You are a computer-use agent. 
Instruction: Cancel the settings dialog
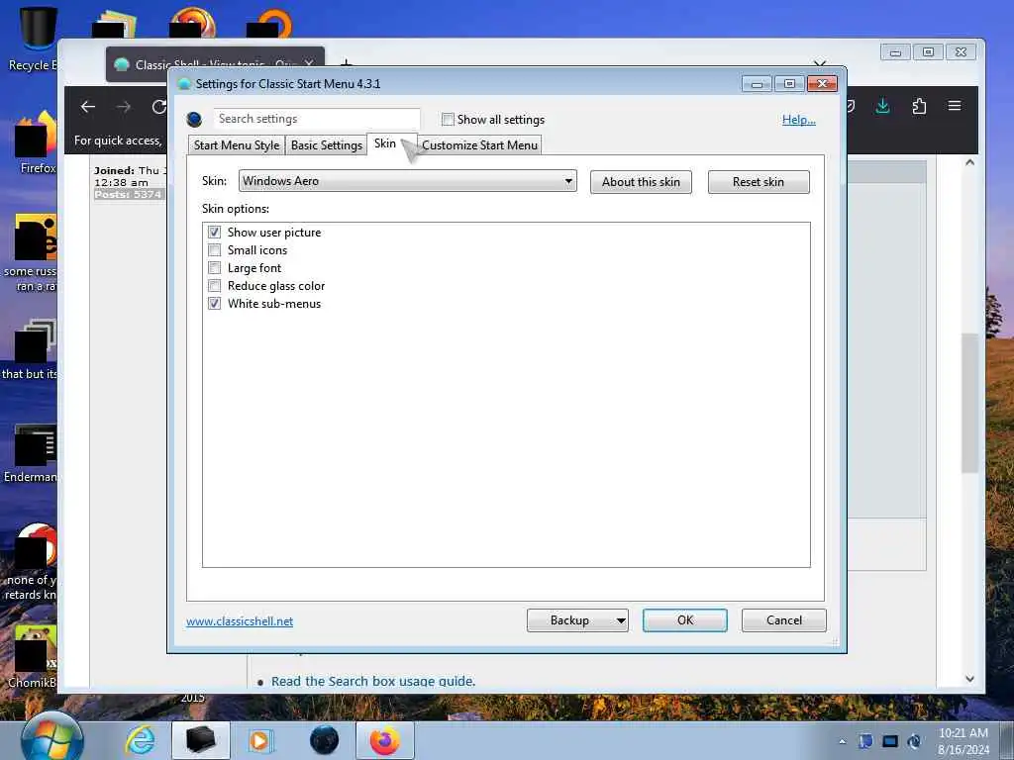(x=784, y=620)
